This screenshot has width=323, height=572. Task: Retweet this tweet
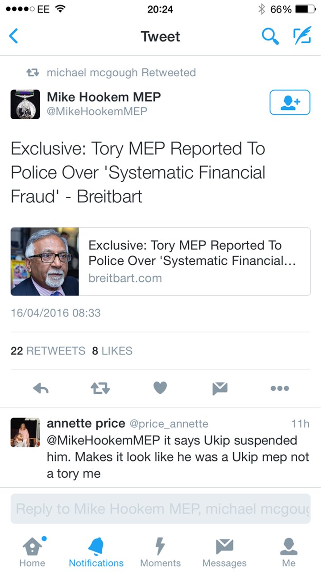click(100, 388)
